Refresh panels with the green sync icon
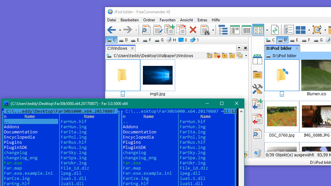The image size is (331, 186). point(275,30)
